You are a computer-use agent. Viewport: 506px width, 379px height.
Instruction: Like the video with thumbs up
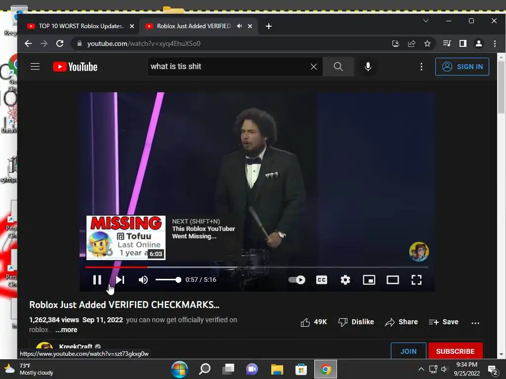pyautogui.click(x=314, y=322)
